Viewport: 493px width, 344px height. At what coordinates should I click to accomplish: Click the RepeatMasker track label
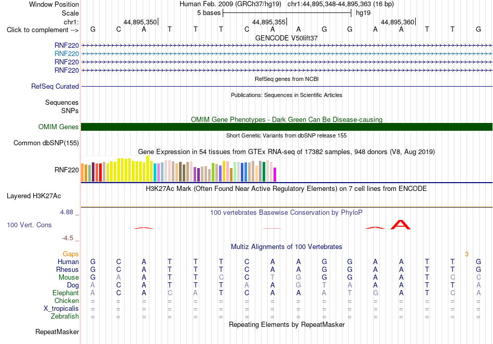pyautogui.click(x=57, y=332)
